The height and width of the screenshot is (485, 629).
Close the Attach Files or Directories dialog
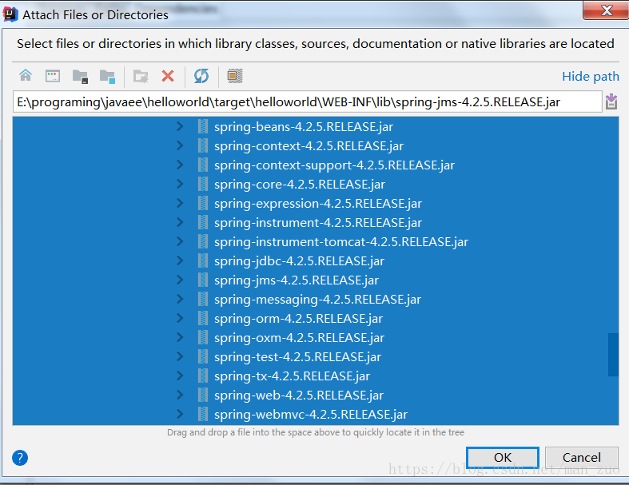[x=606, y=10]
